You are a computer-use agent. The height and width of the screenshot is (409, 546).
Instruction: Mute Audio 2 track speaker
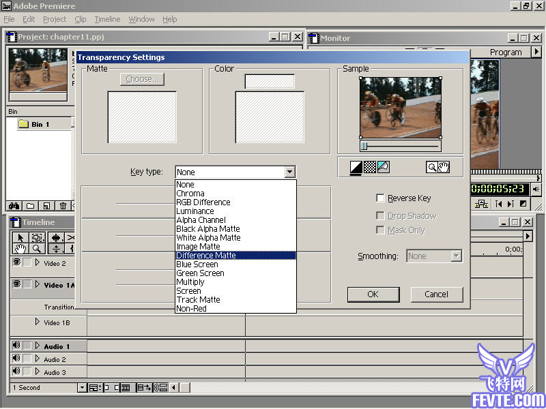coord(16,359)
